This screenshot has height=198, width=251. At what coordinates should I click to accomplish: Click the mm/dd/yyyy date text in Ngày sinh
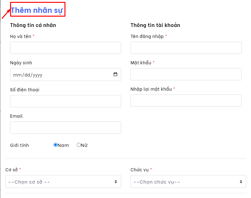click(x=28, y=75)
